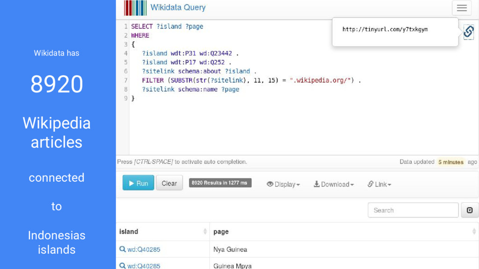Explore item via magnifier in Nya Guinea row
Screen dimensions: 479x269
pyautogui.click(x=123, y=249)
